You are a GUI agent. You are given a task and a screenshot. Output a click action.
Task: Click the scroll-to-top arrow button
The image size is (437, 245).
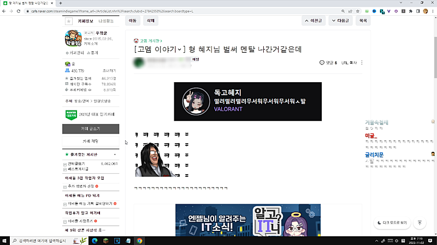tap(420, 223)
